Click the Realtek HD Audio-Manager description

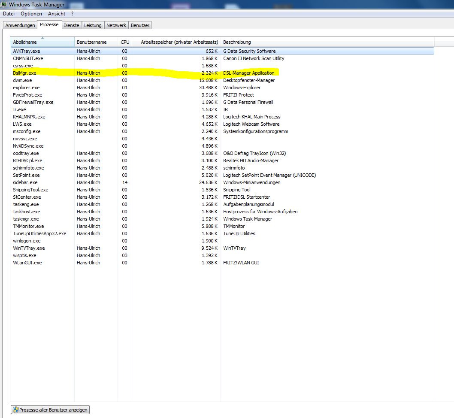pyautogui.click(x=251, y=161)
